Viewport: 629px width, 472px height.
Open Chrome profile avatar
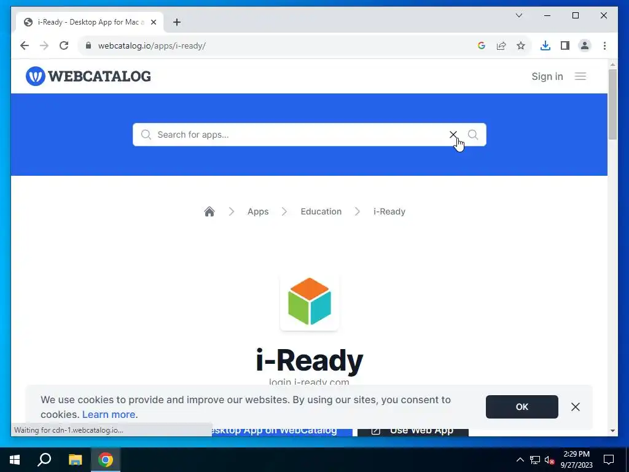[585, 45]
